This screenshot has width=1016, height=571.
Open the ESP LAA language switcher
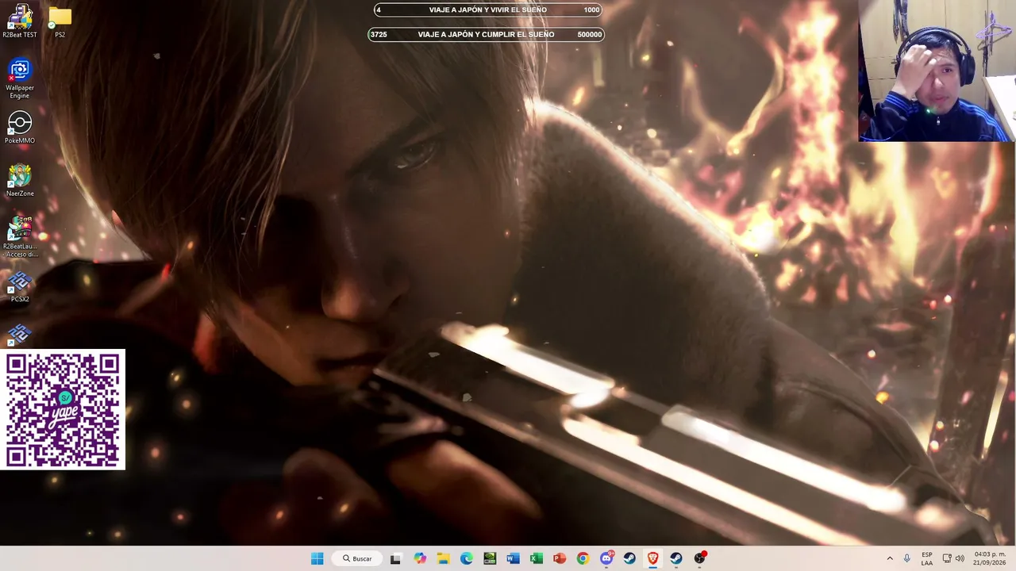click(927, 558)
